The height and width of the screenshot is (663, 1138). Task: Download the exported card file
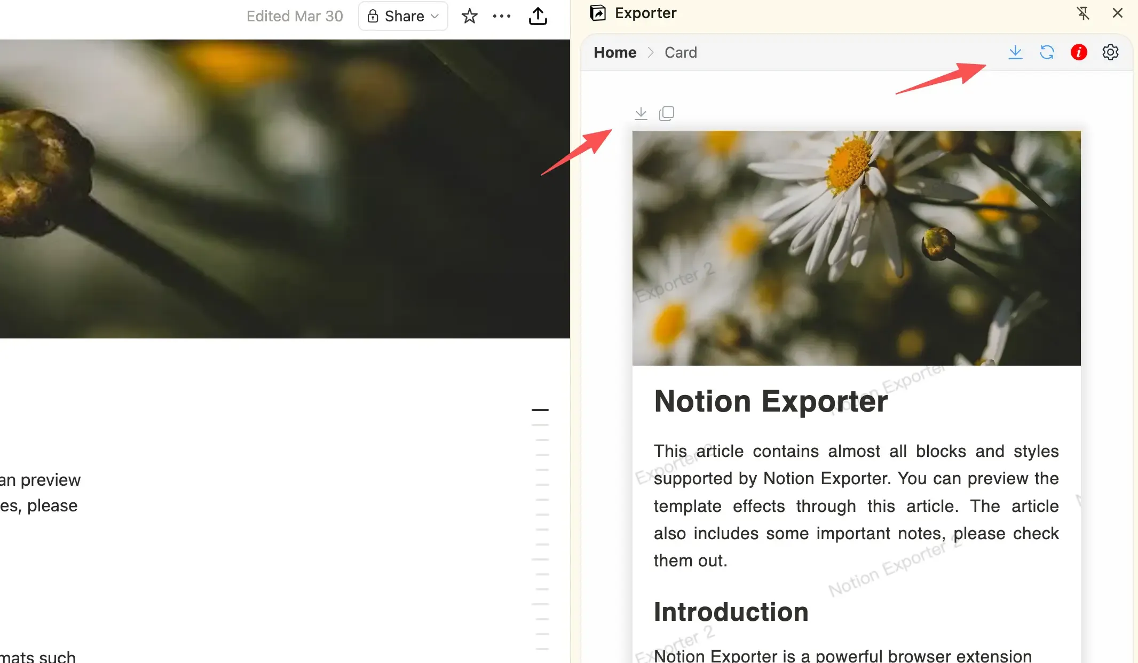(x=1016, y=52)
